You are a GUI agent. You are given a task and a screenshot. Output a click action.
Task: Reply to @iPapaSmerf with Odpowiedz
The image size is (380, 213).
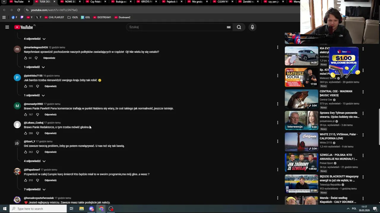[50, 180]
